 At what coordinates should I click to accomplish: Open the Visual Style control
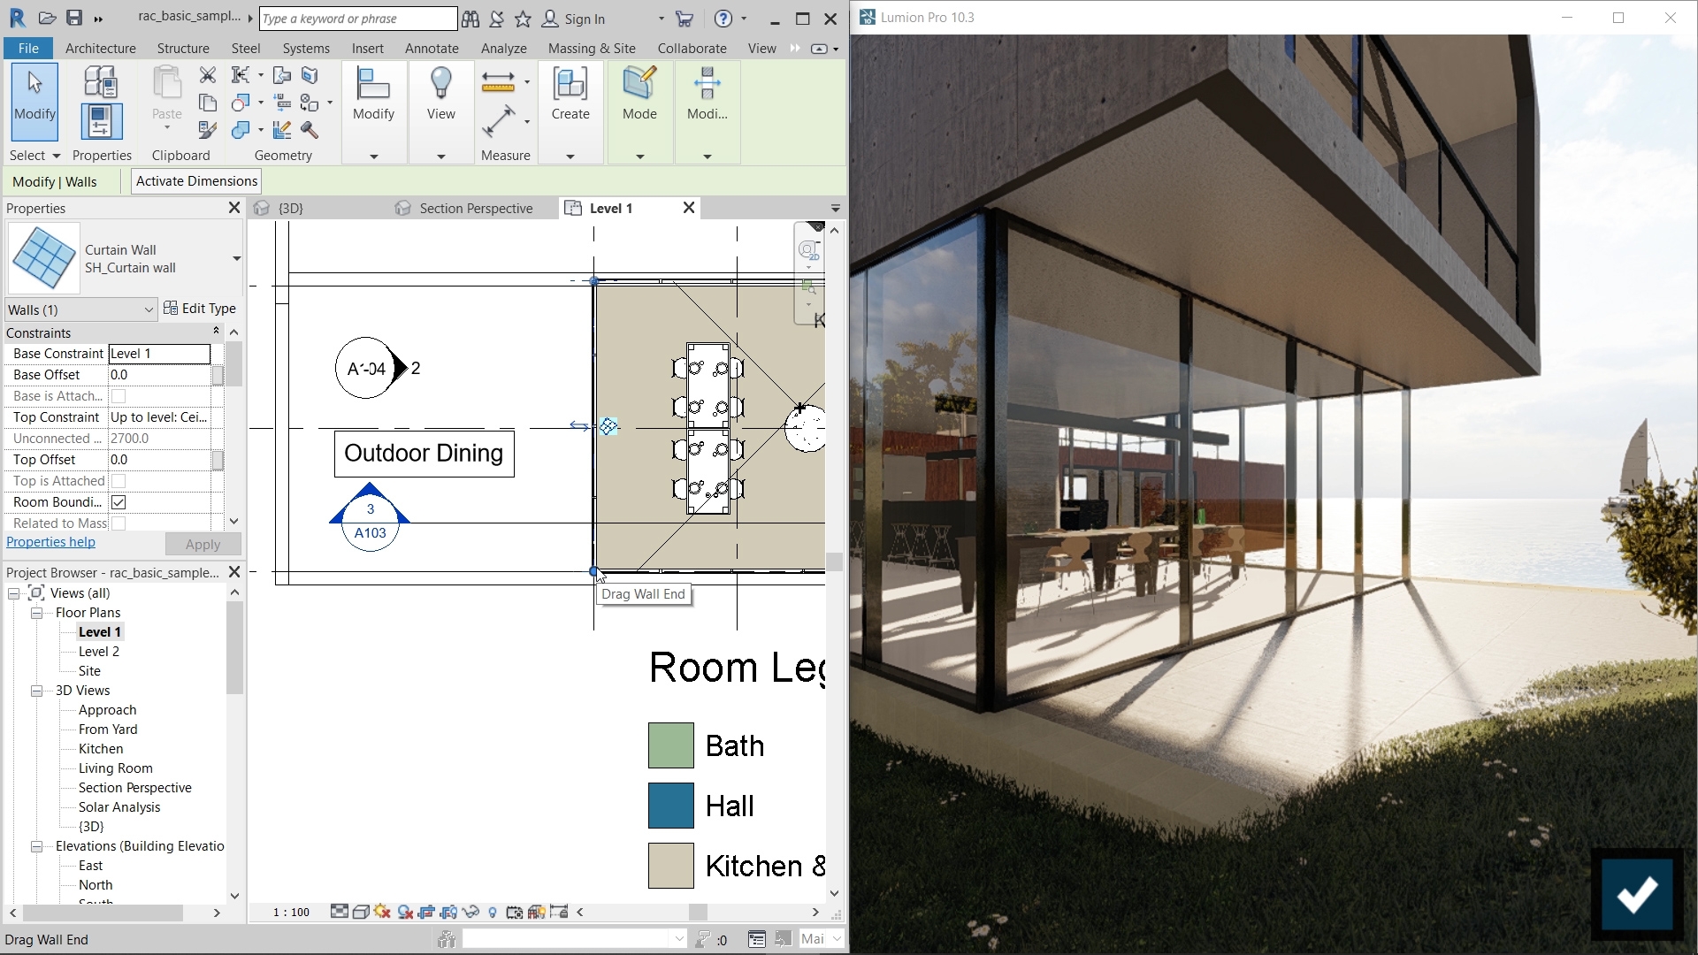click(361, 912)
